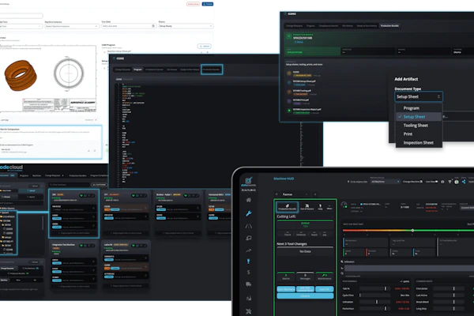Expand the Space folder in file tree
Viewport: 474px width, 316px height.
6,213
